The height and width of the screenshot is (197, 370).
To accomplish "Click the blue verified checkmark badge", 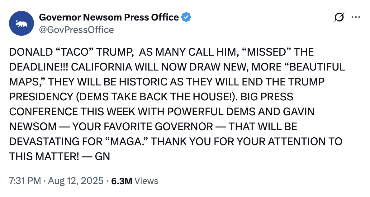I will [186, 17].
